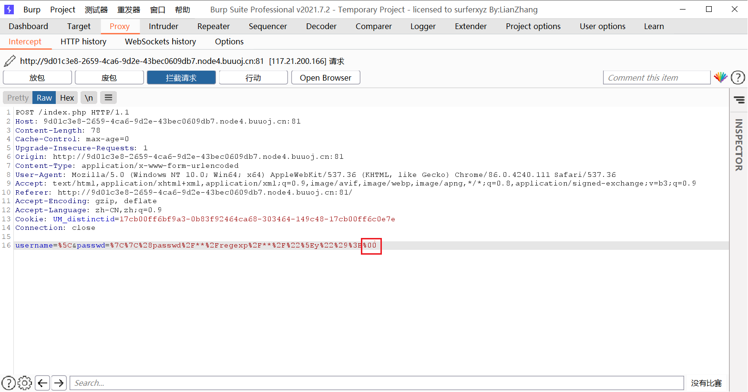Forward the request with 放包 button

tap(37, 78)
